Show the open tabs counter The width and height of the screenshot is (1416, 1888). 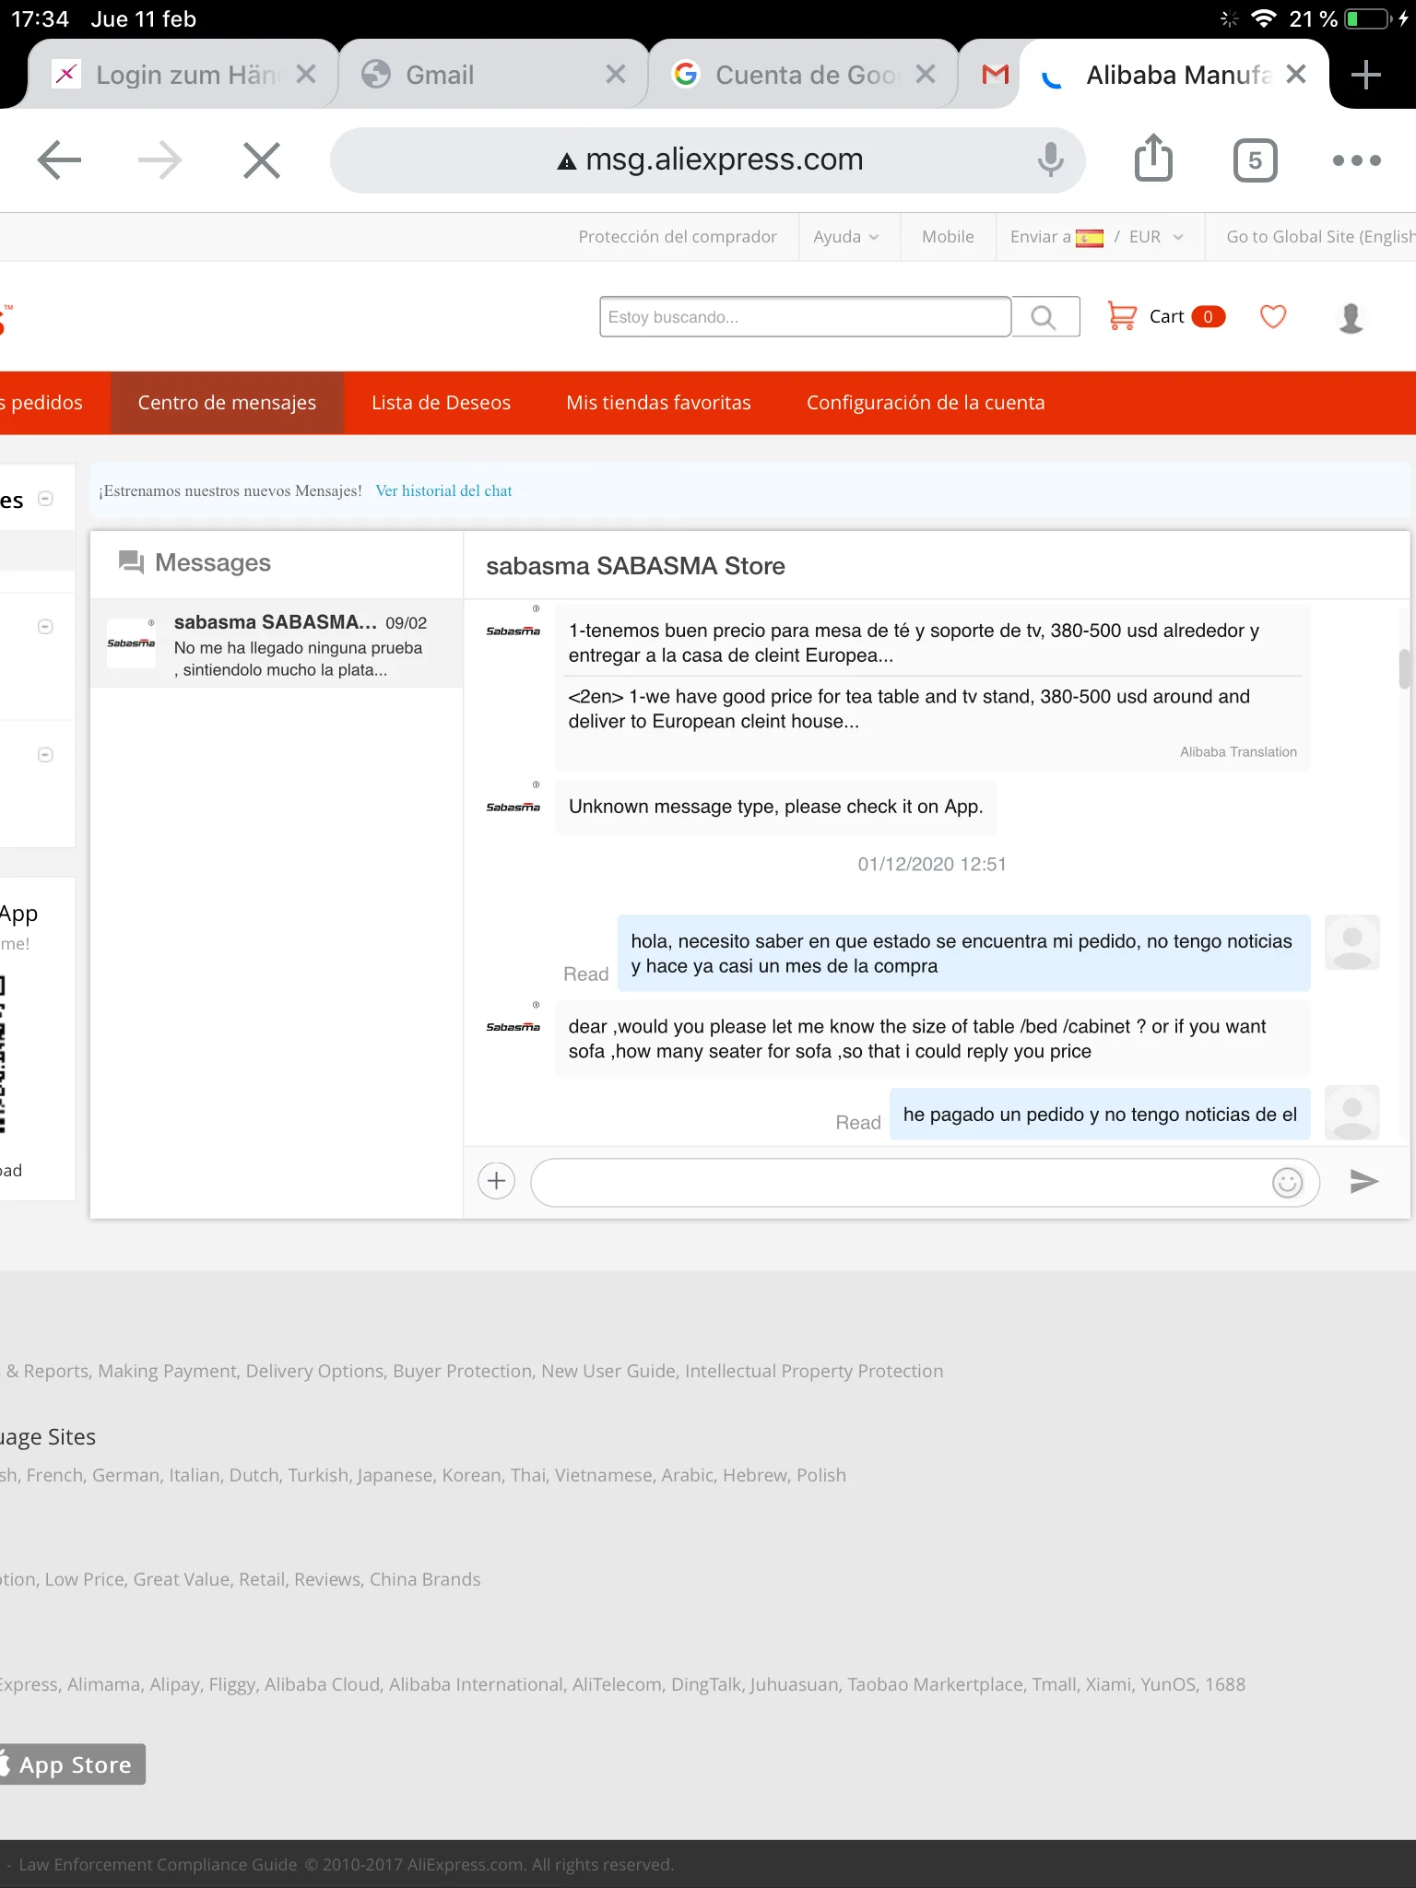1255,160
